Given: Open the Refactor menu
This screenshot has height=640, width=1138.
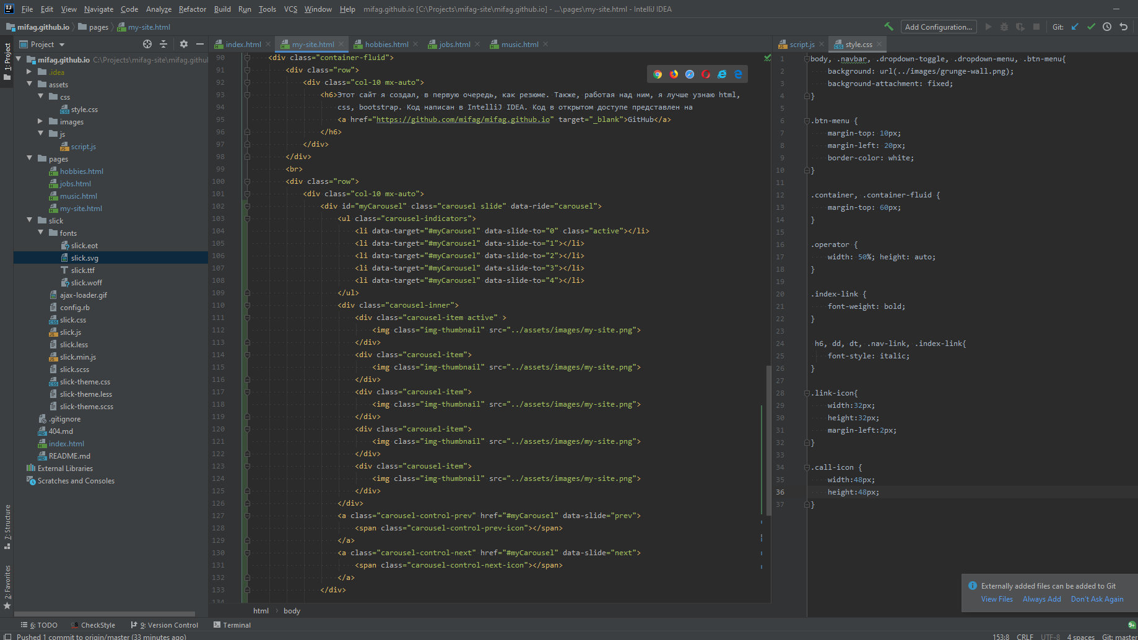Looking at the screenshot, I should [192, 9].
